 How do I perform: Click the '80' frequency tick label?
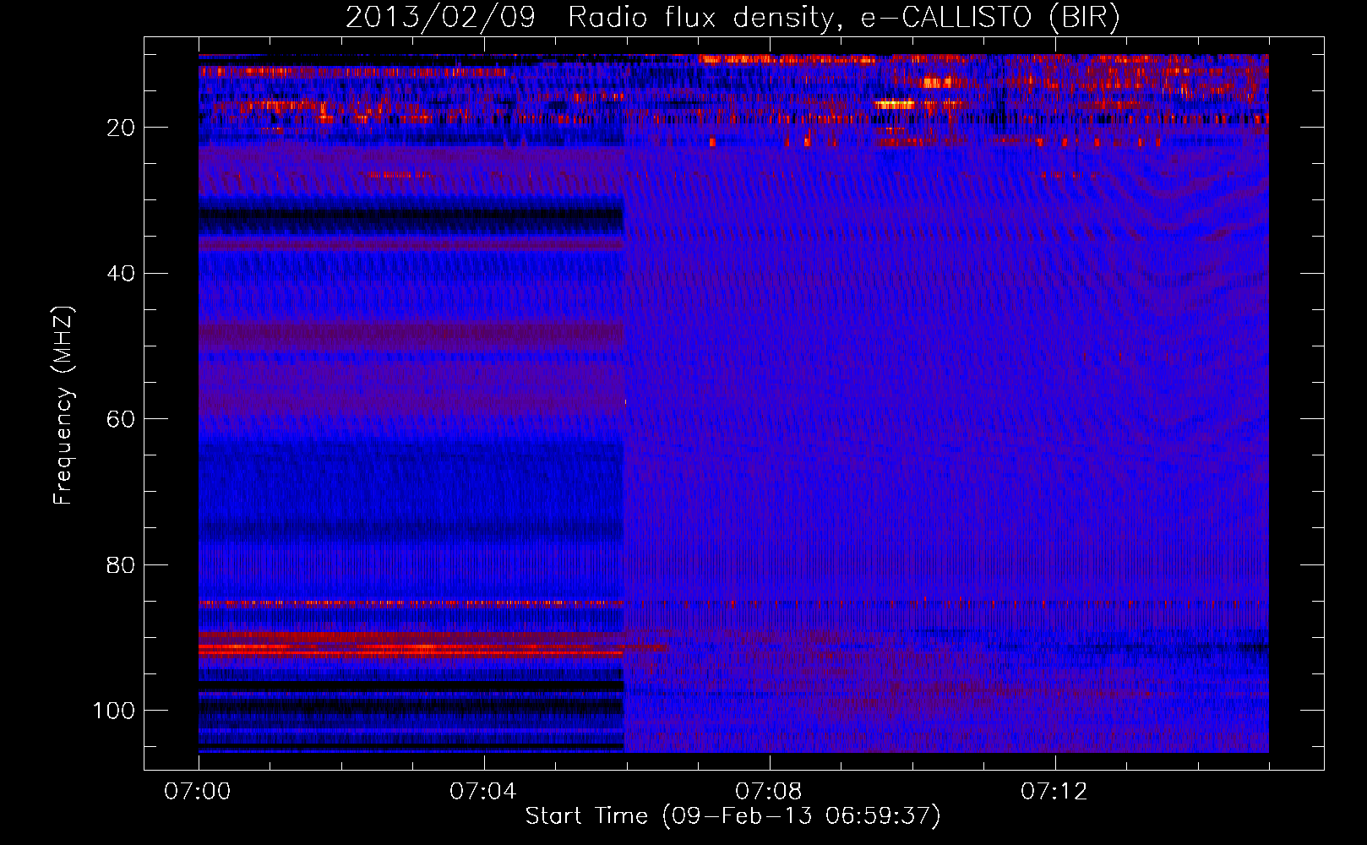click(x=121, y=564)
